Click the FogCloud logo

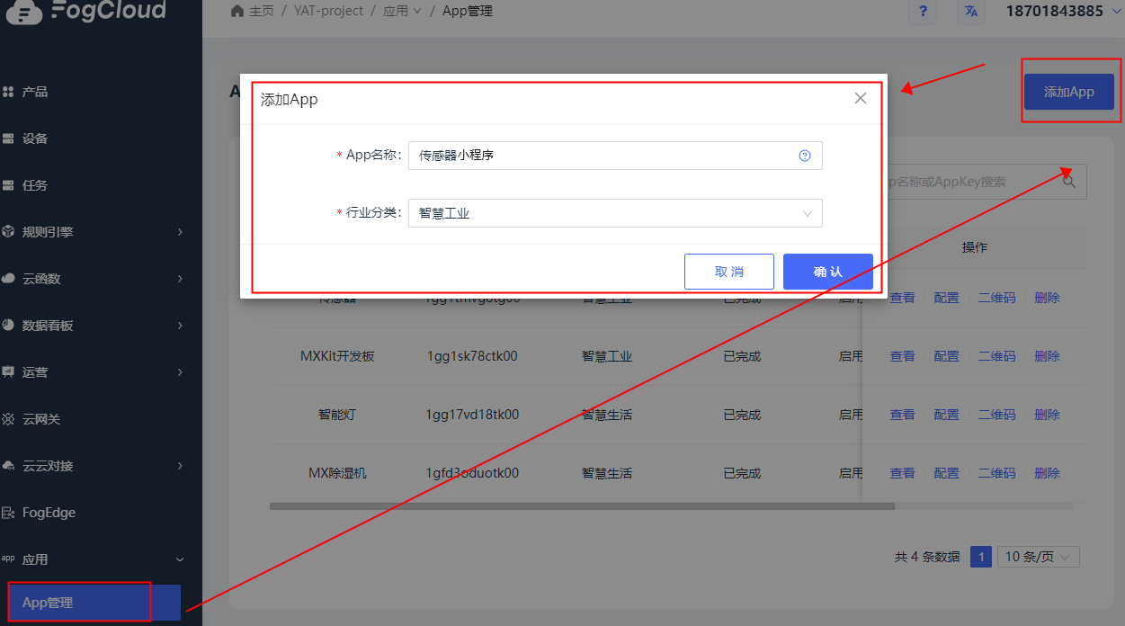(85, 12)
